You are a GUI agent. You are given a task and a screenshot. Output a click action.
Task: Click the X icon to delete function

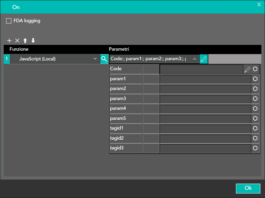[17, 41]
